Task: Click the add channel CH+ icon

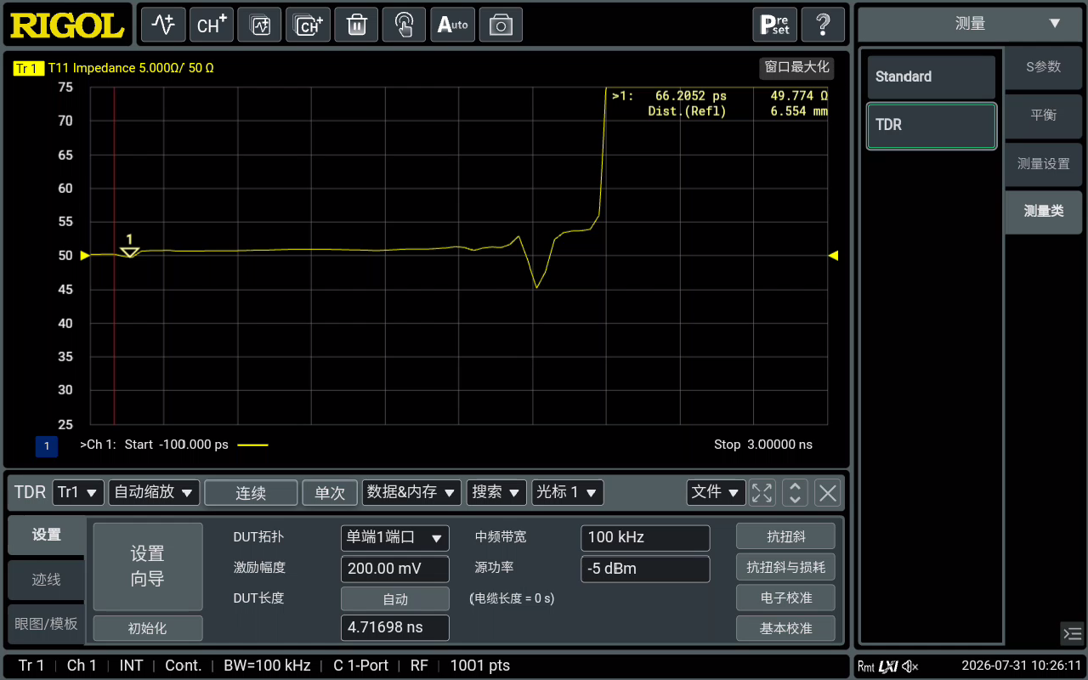Action: pyautogui.click(x=211, y=25)
